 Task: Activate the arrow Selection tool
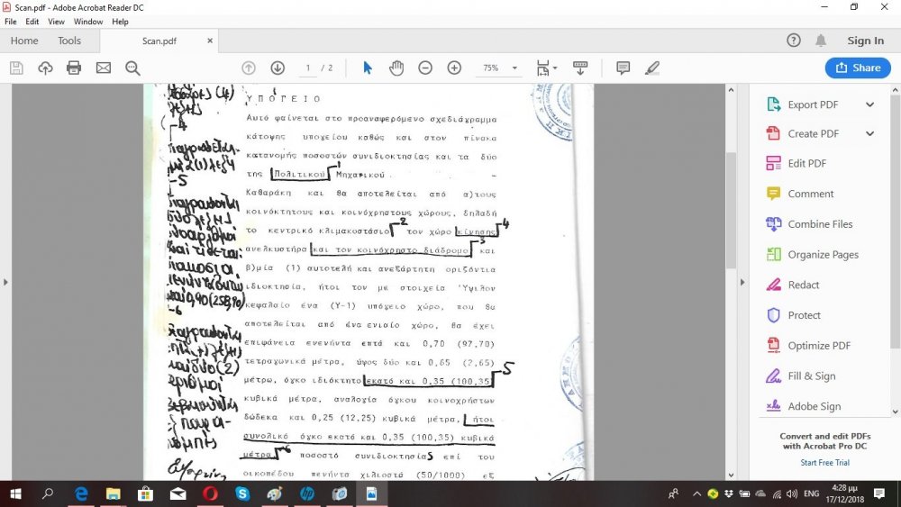[368, 68]
